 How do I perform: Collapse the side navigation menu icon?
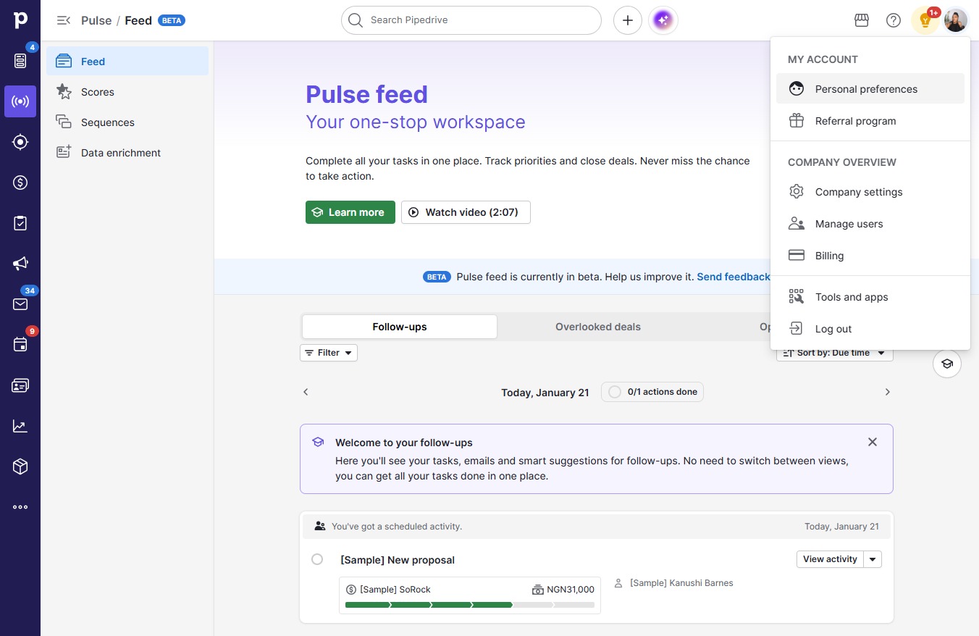(x=64, y=20)
